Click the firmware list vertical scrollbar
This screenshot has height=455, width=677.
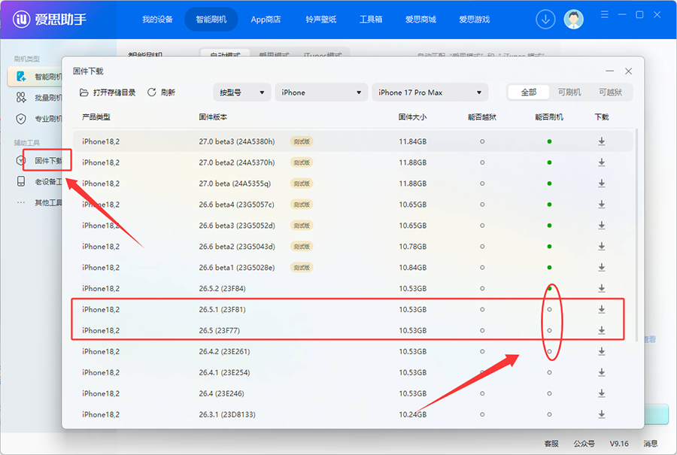636,235
